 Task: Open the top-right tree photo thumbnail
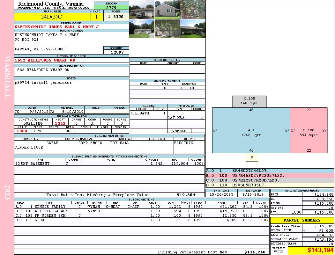click(x=193, y=10)
